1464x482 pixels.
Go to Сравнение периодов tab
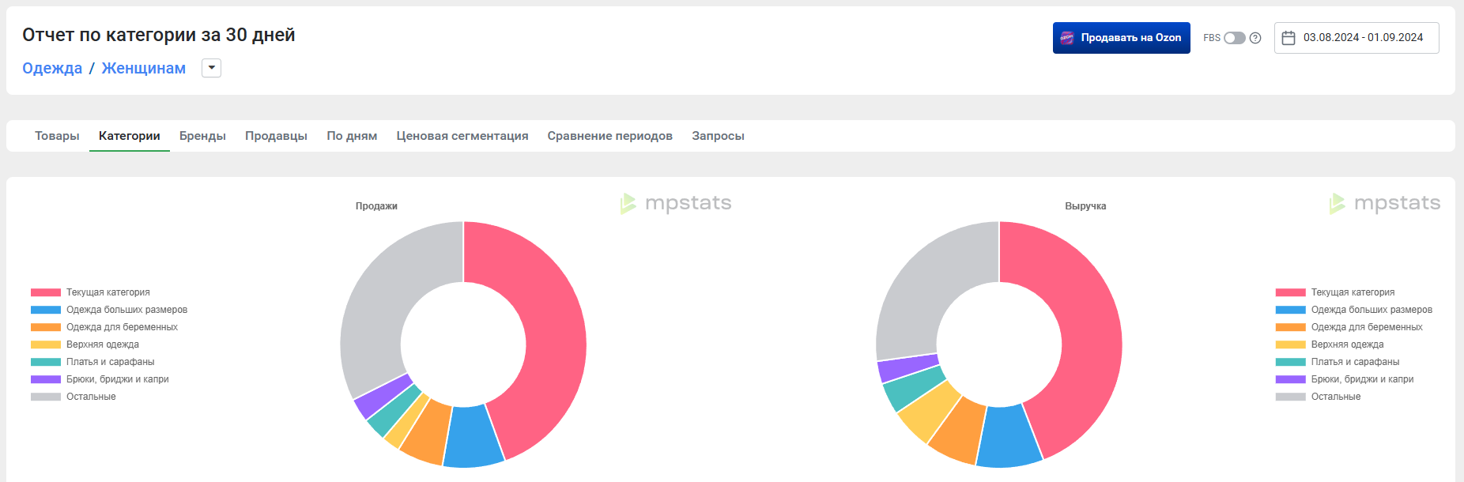click(609, 136)
